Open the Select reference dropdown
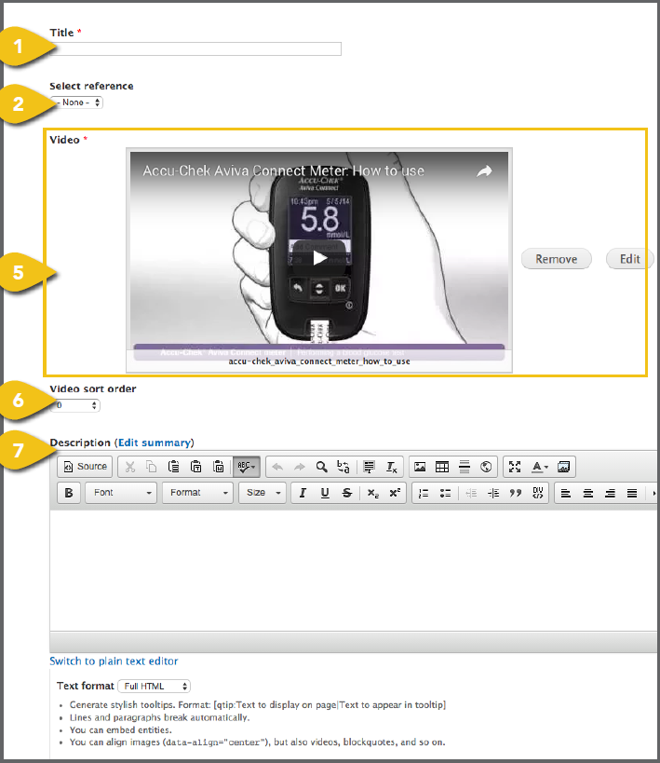Viewport: 660px width, 763px height. pos(76,102)
